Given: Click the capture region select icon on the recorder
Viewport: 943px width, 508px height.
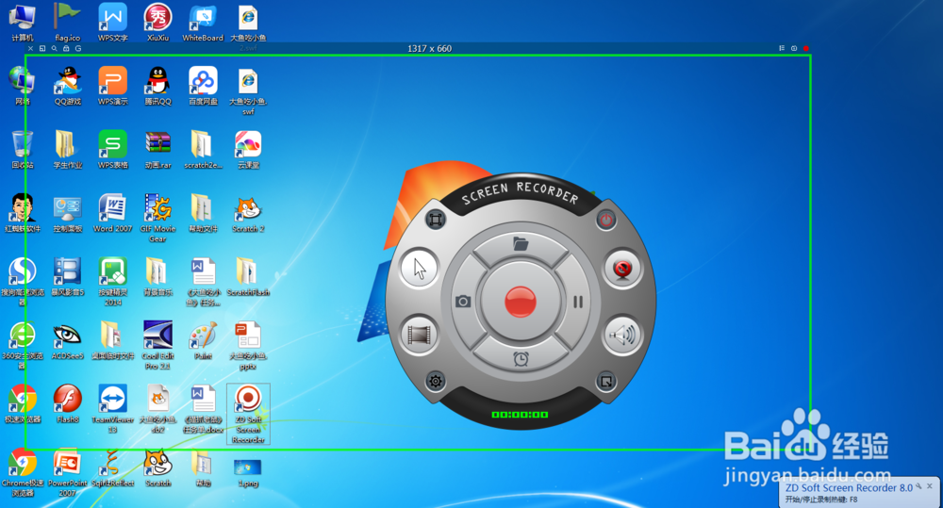Looking at the screenshot, I should click(x=436, y=220).
